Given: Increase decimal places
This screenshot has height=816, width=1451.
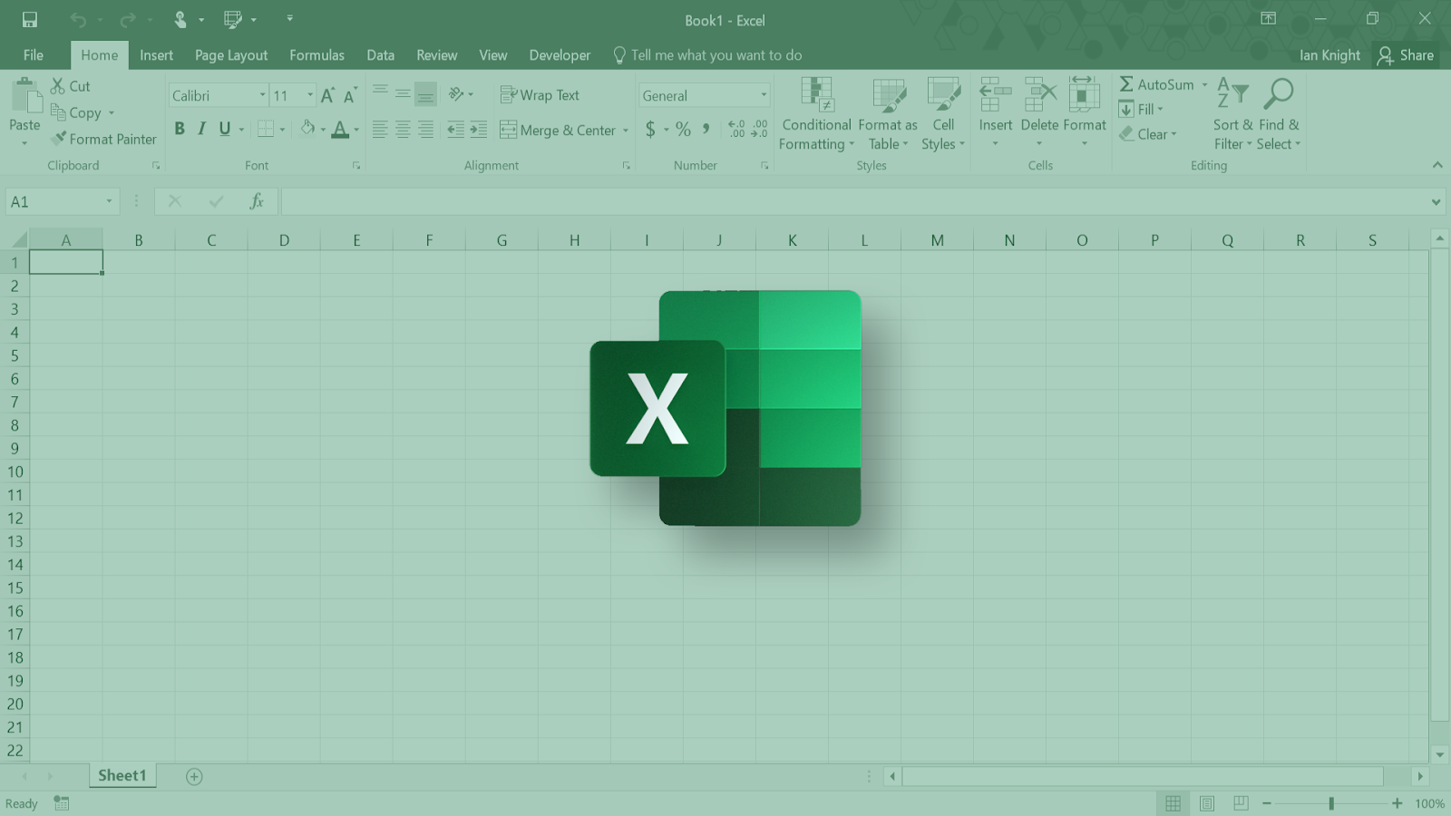Looking at the screenshot, I should click(736, 130).
